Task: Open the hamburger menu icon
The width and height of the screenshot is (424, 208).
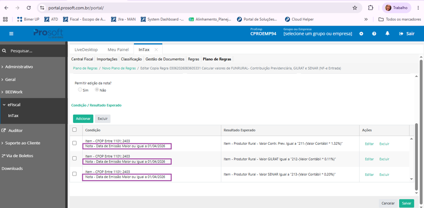Action: [11, 34]
